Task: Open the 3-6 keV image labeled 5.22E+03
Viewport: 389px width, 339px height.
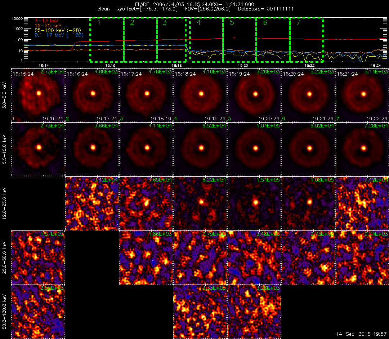Action: tap(308, 95)
